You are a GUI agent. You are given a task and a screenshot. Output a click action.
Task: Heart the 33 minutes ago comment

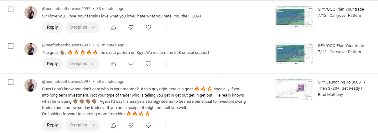pyautogui.click(x=148, y=27)
